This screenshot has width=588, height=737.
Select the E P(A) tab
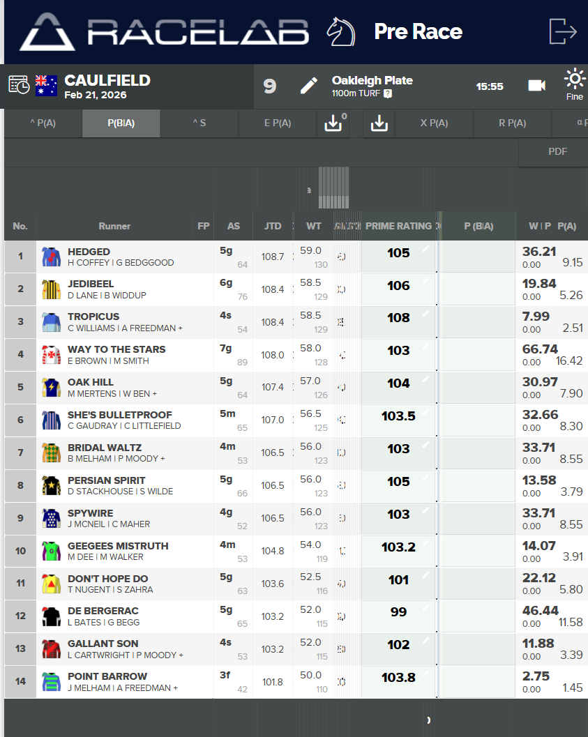[278, 123]
